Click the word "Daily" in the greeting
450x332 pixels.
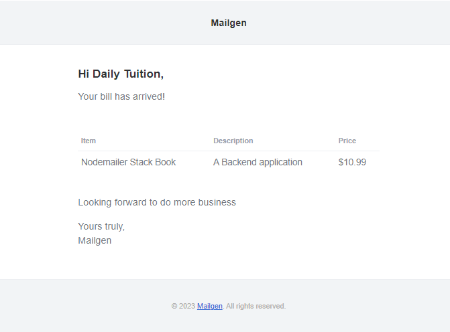(106, 74)
